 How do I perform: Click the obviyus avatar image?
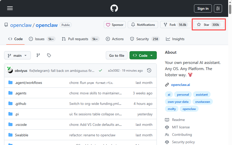coord(9,70)
